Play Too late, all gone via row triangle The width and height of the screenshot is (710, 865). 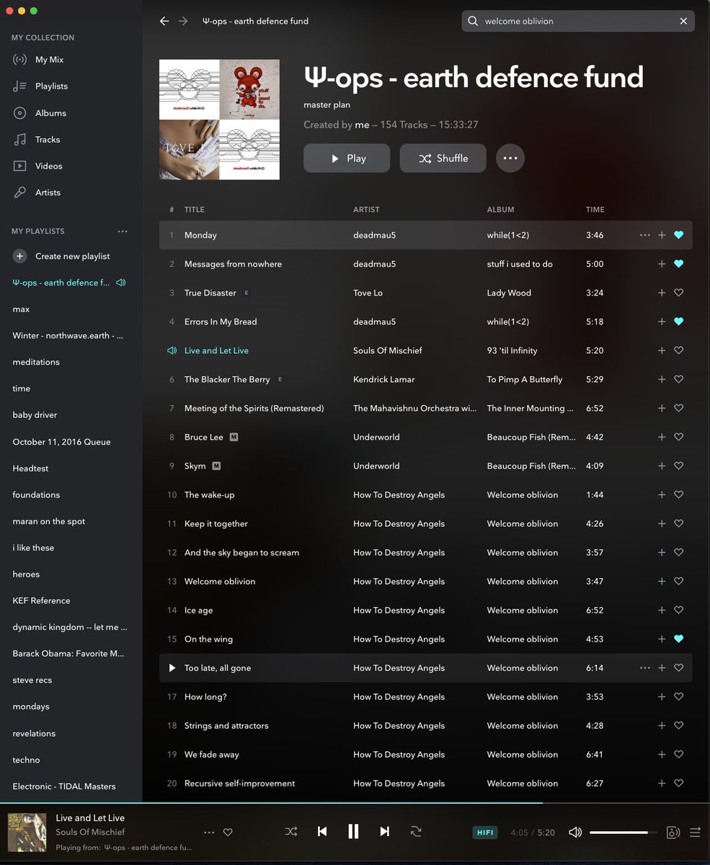click(172, 667)
